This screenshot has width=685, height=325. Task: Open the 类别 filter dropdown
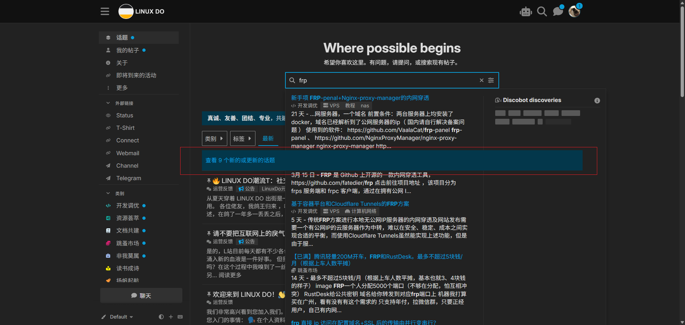214,138
